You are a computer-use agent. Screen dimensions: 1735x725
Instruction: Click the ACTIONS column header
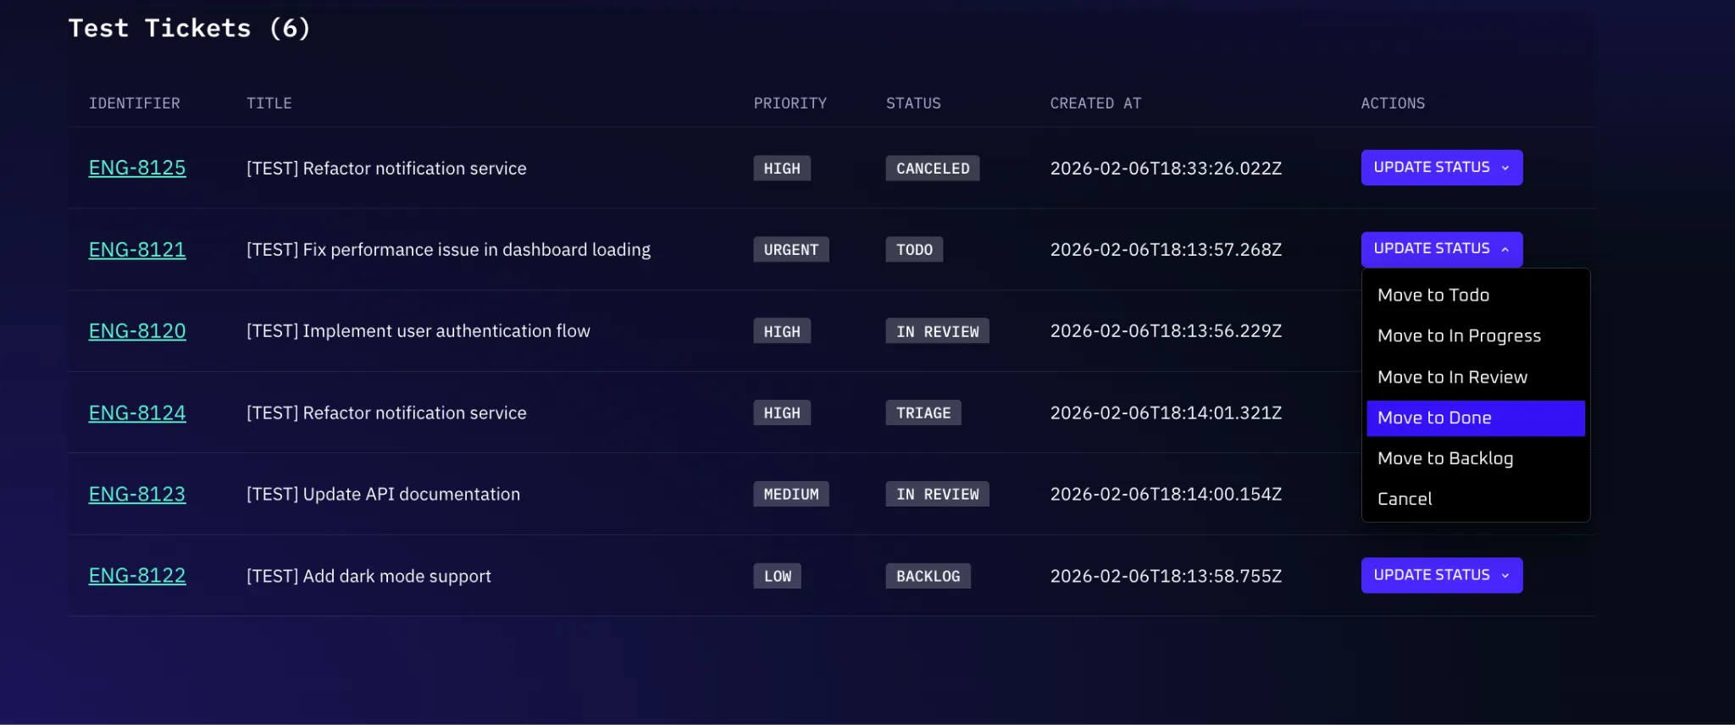click(x=1393, y=103)
